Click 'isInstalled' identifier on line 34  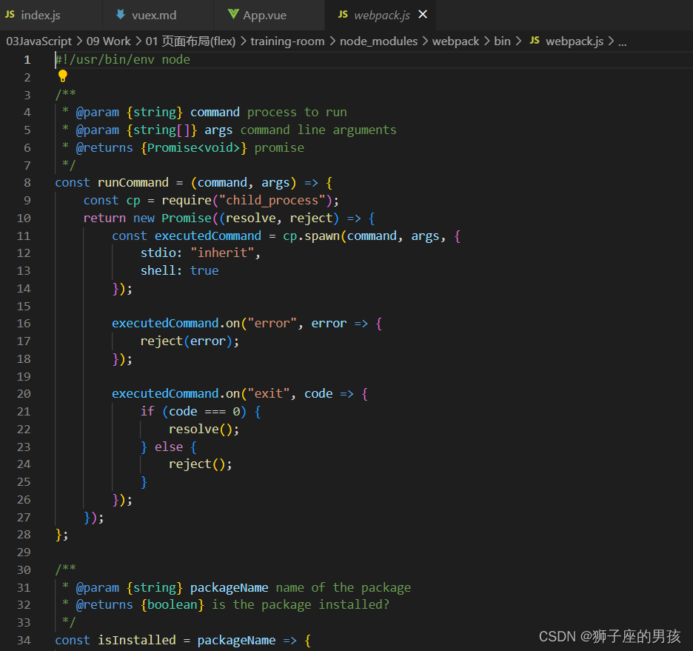tap(136, 640)
